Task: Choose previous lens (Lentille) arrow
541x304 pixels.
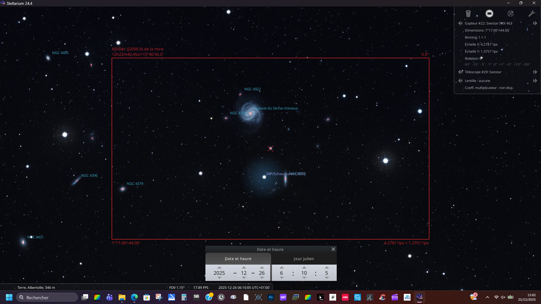Action: 460,81
